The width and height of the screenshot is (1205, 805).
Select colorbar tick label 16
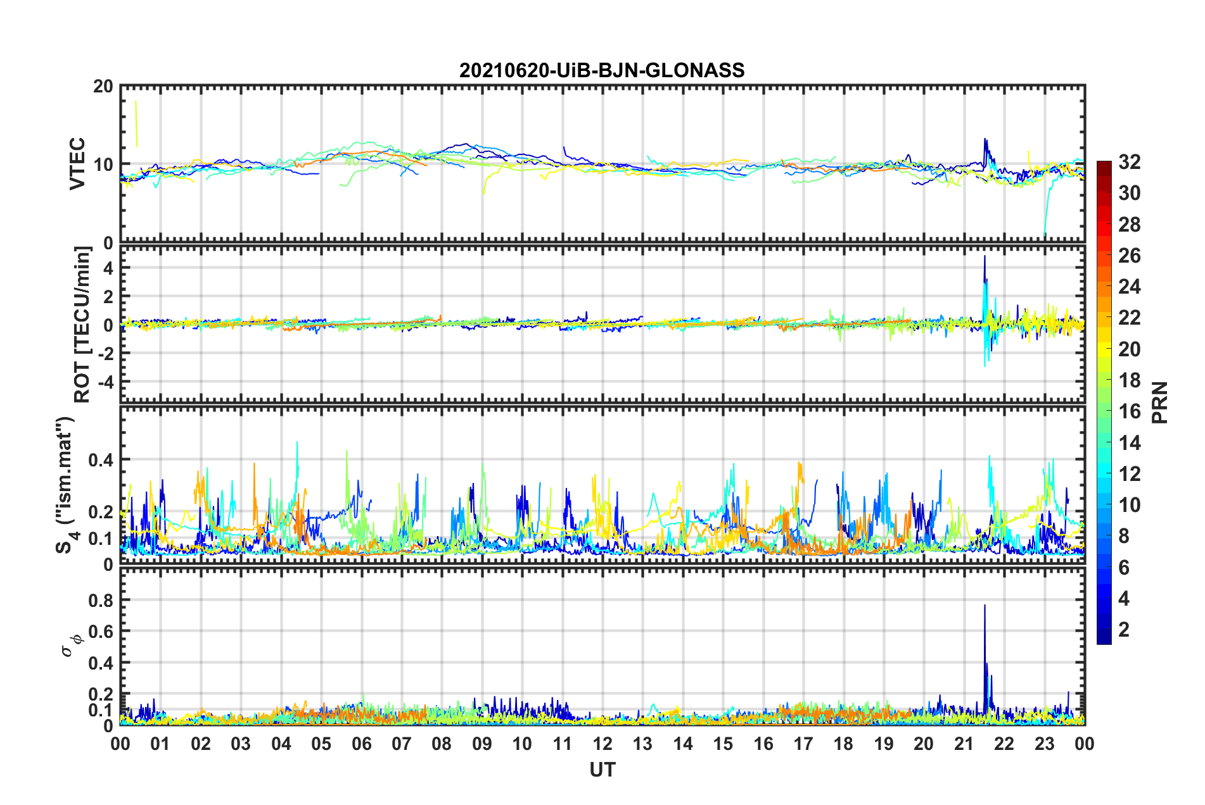click(x=1130, y=411)
